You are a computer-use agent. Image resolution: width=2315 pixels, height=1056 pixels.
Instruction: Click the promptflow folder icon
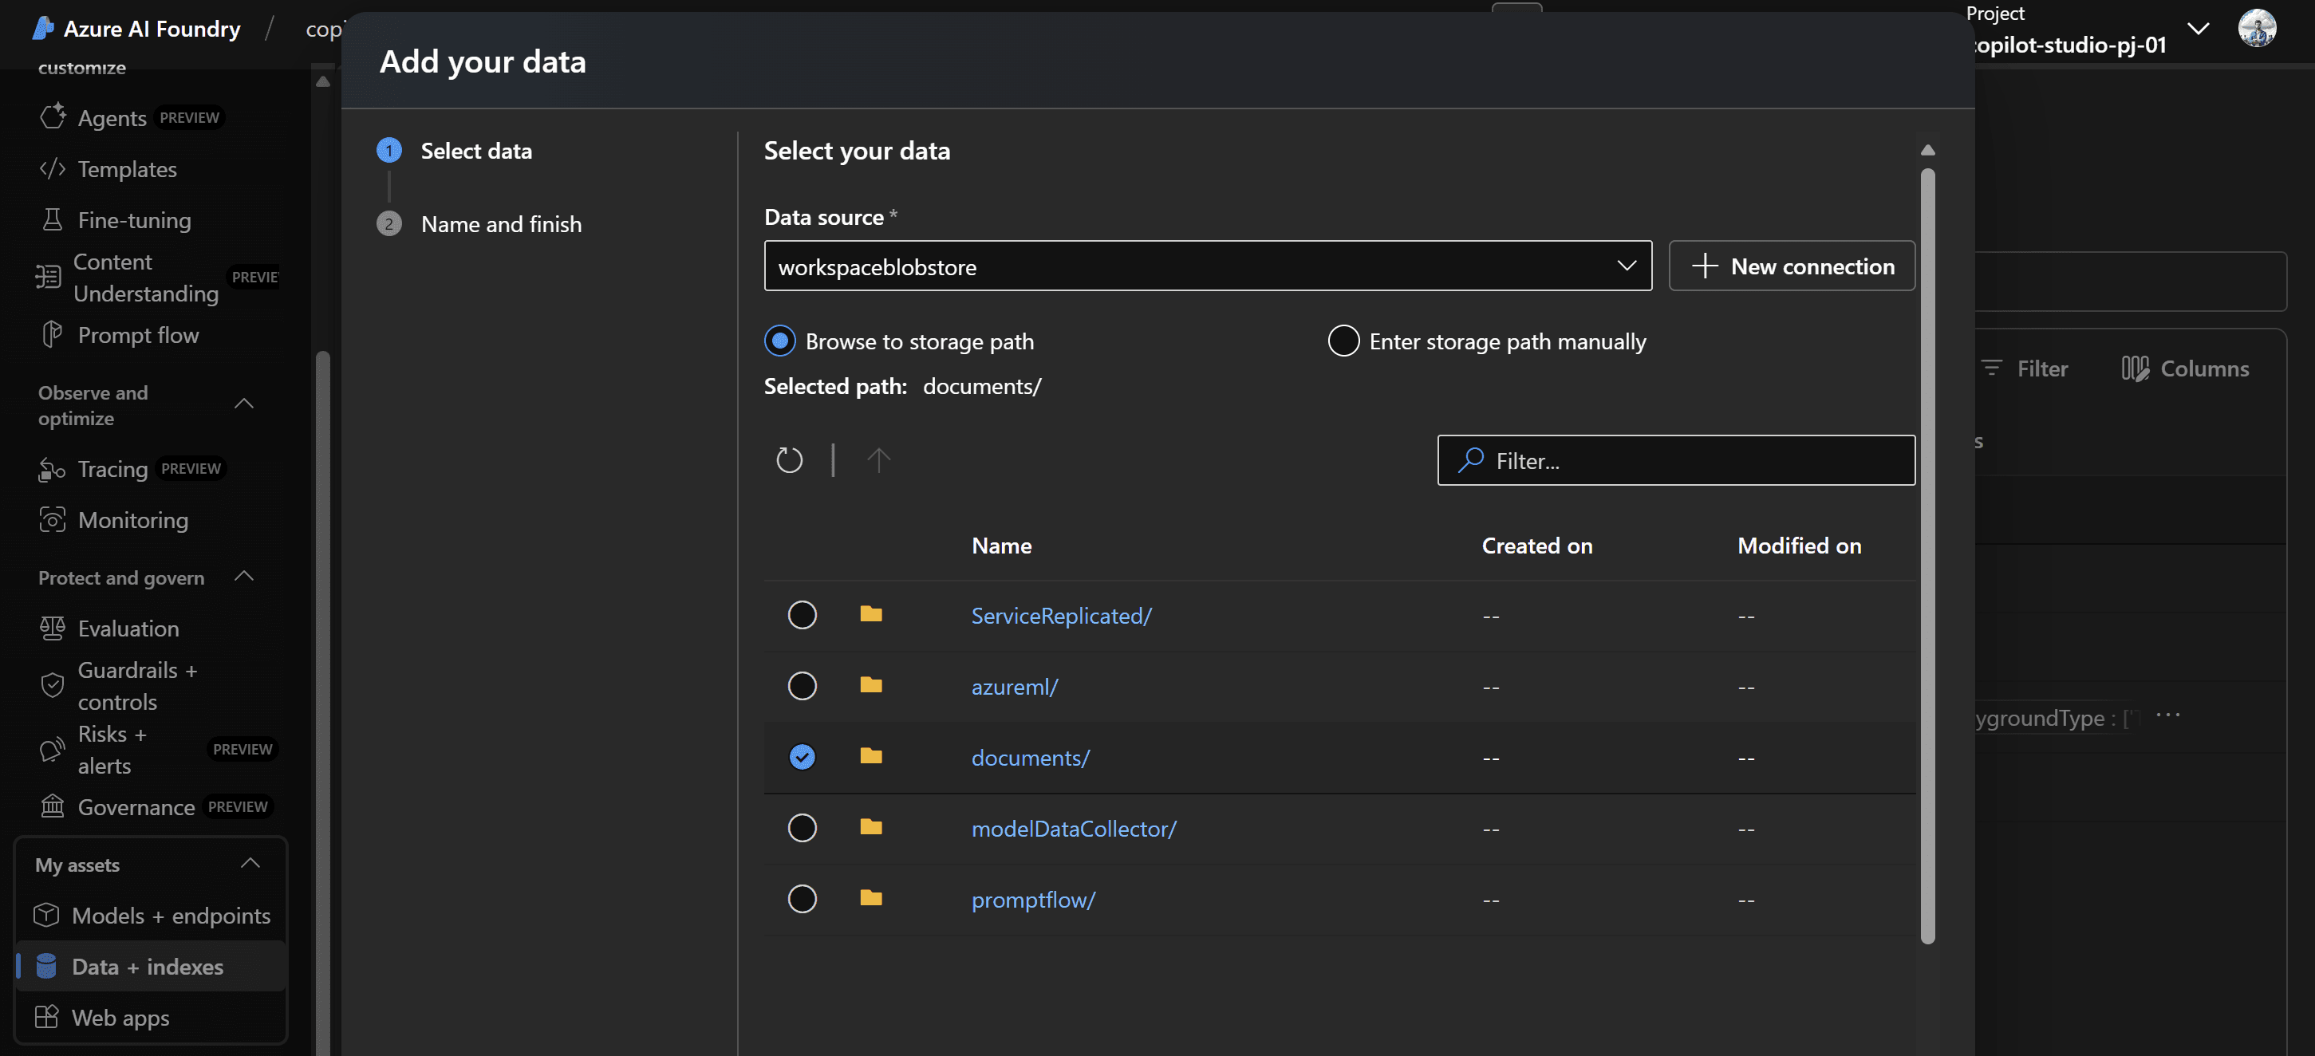click(871, 898)
